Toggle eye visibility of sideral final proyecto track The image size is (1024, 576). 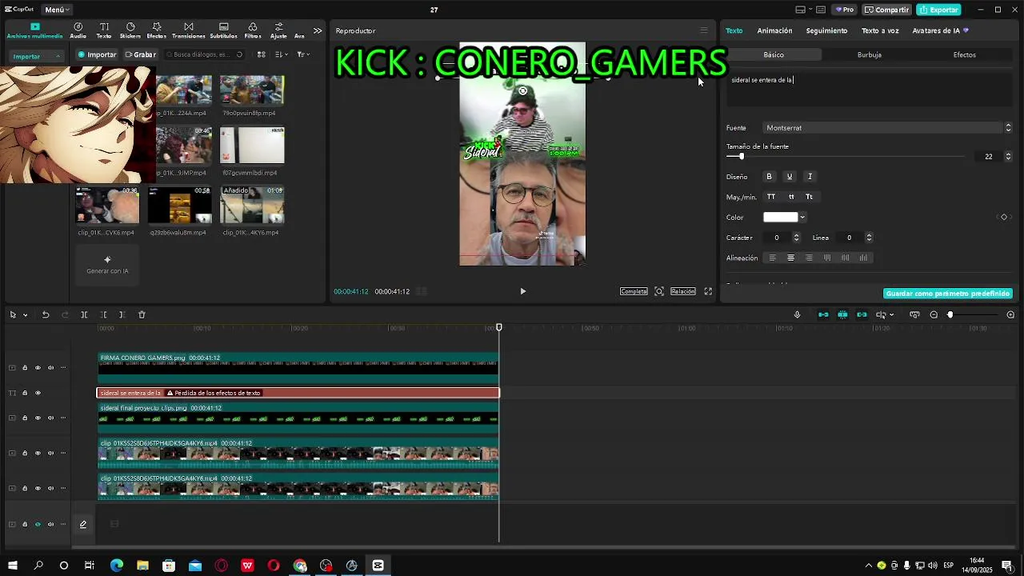[x=38, y=418]
